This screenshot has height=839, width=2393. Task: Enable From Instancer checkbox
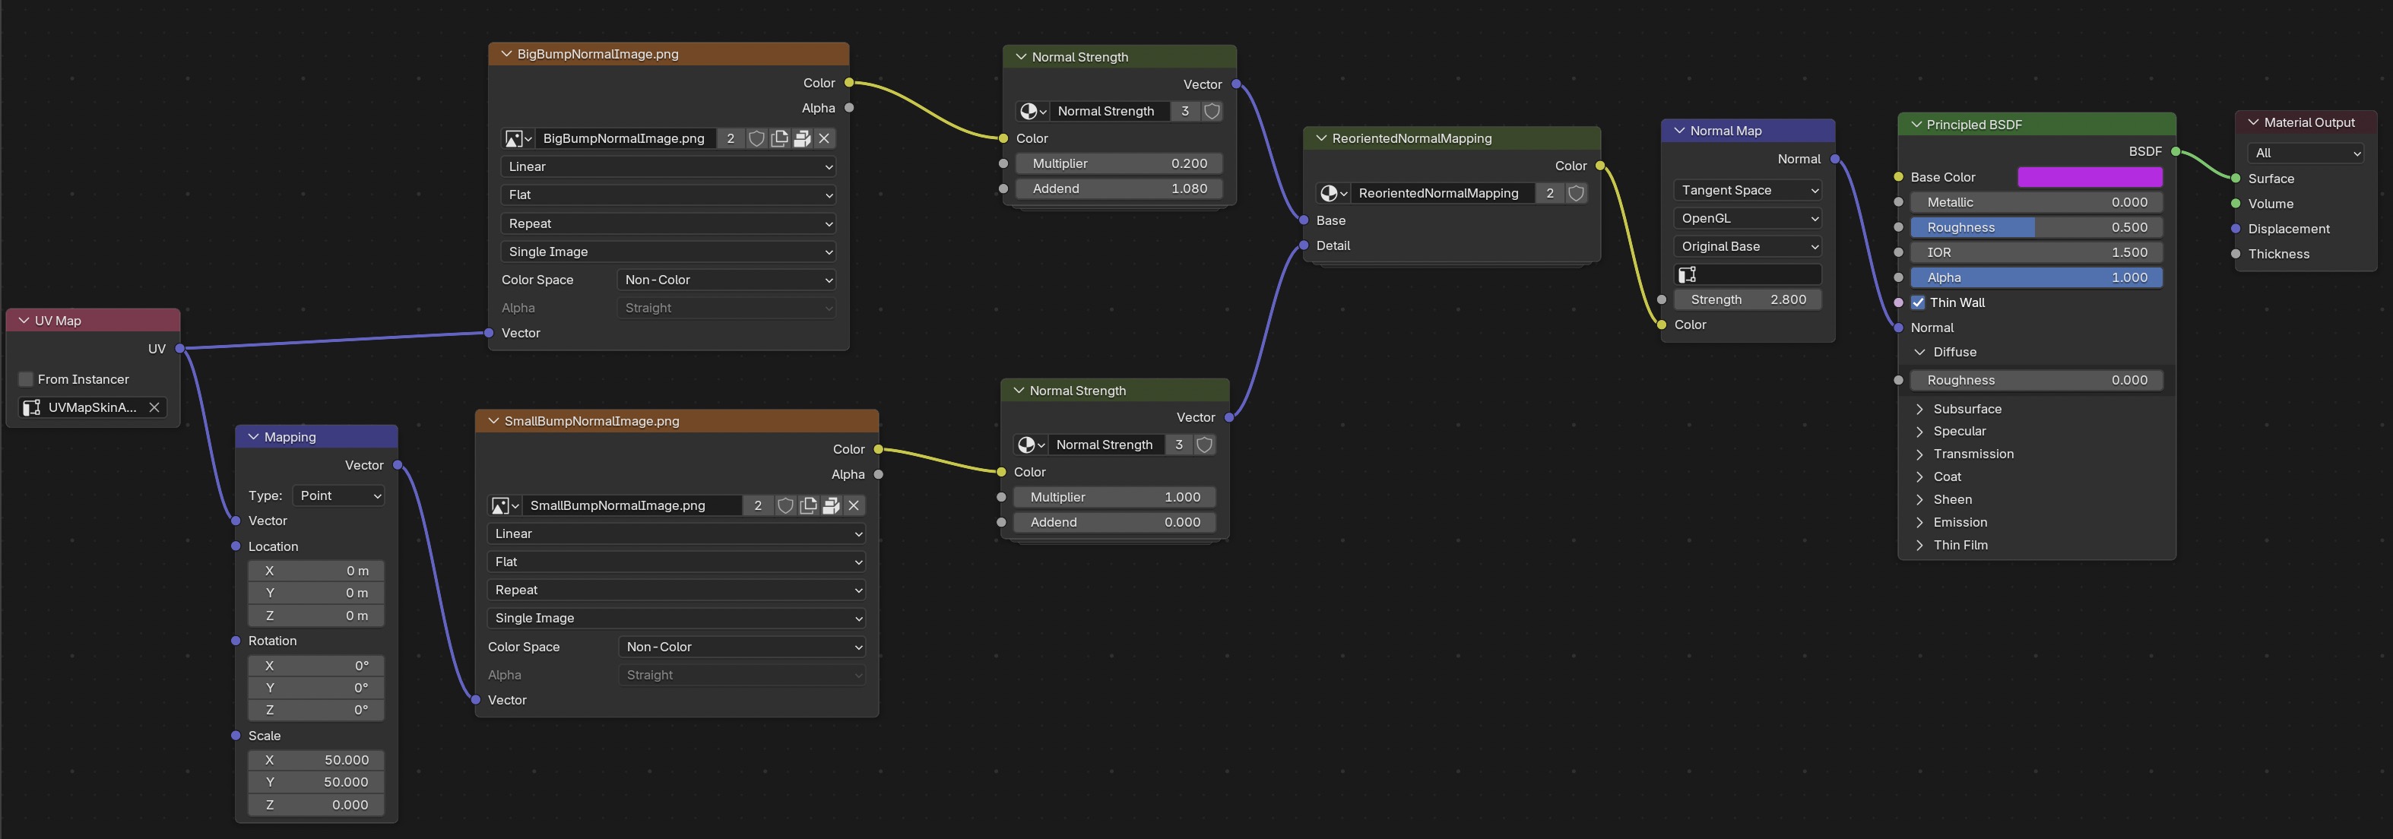pos(26,379)
